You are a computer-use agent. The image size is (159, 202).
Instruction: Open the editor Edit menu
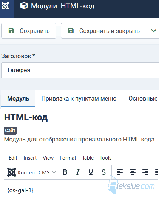coord(13,158)
